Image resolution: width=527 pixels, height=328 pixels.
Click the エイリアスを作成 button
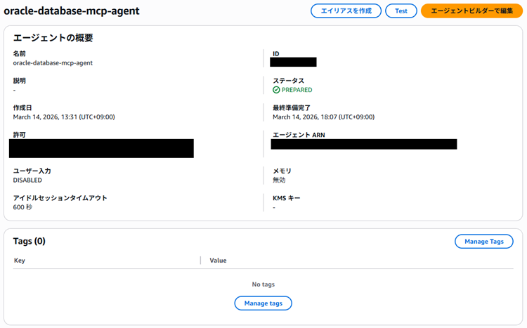(x=346, y=11)
